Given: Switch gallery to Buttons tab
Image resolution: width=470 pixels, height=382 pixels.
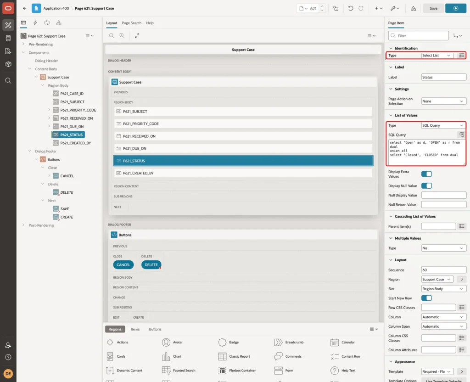Looking at the screenshot, I should 155,329.
